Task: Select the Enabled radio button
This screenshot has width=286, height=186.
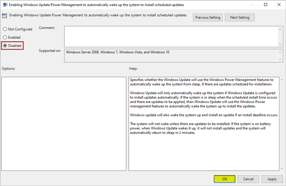Action: click(x=12, y=38)
